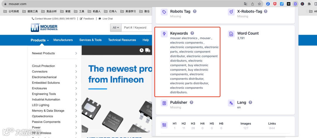The height and width of the screenshot is (138, 317).
Task: Expand the Circuit Protection category arrow
Action: [76, 66]
